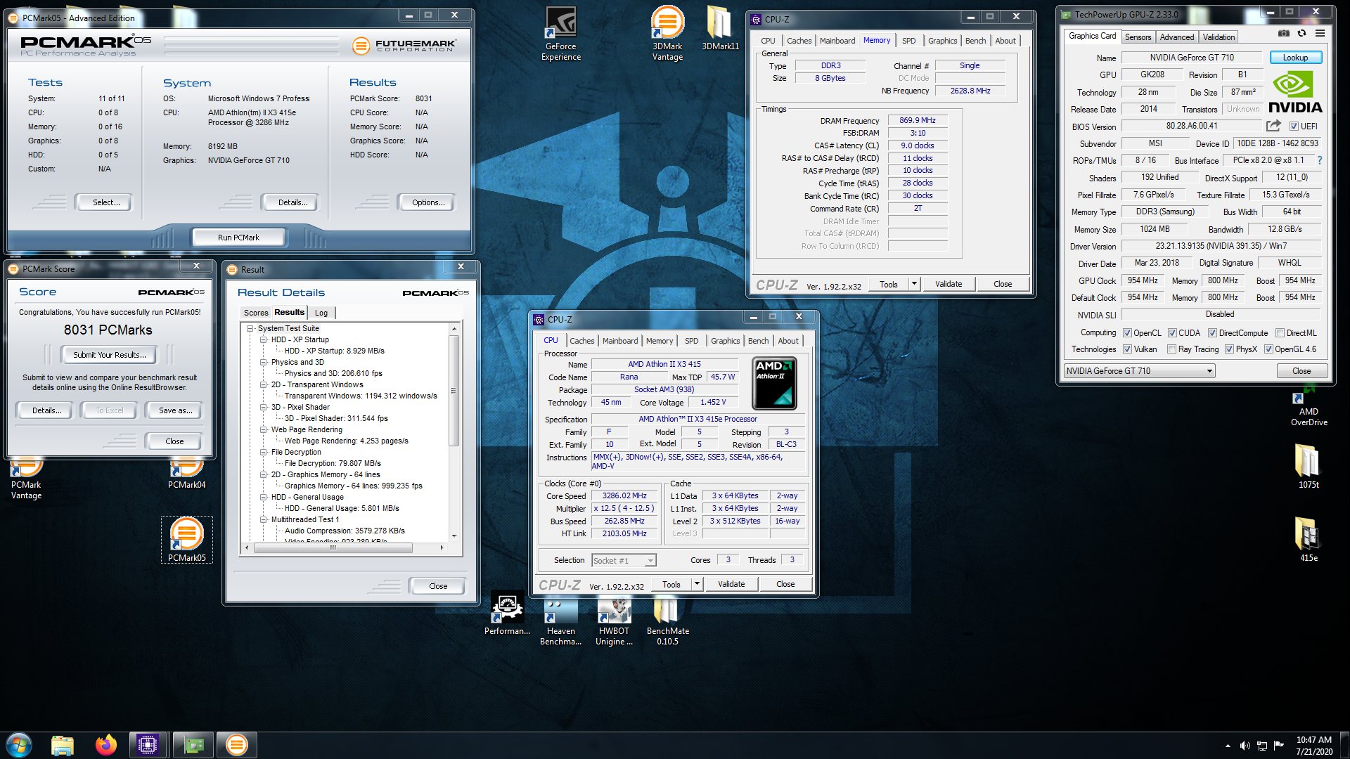Open Performance Test desktop icon
Screen dimensions: 1350x759
click(507, 614)
